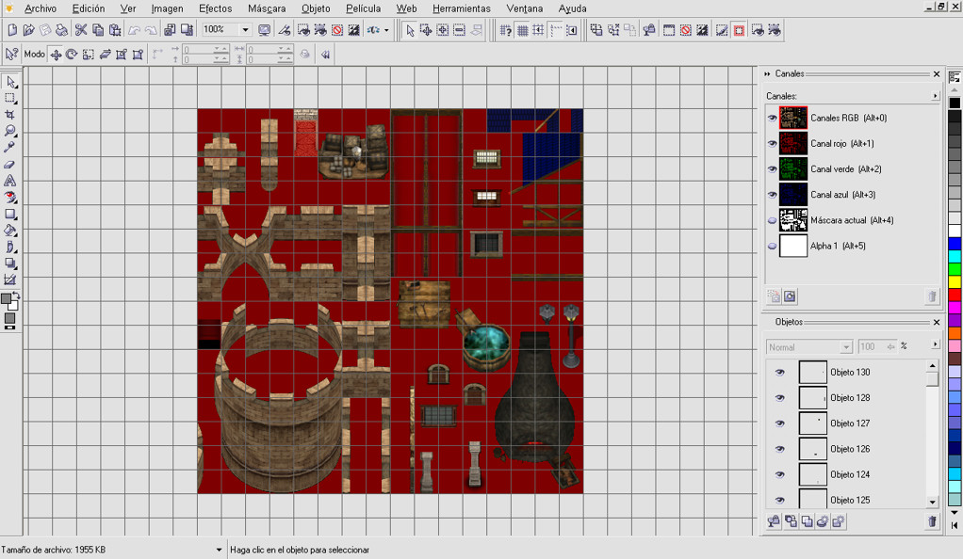Hide the Canal rojo channel
963x559 pixels.
tap(772, 144)
